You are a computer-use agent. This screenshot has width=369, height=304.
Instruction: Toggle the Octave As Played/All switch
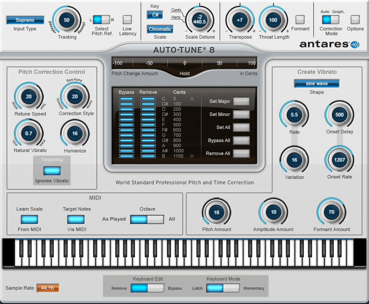(147, 219)
